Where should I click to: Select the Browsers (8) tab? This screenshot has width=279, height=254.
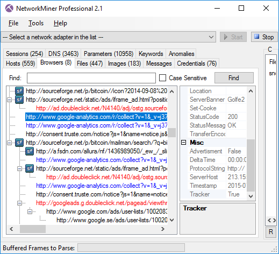56,62
